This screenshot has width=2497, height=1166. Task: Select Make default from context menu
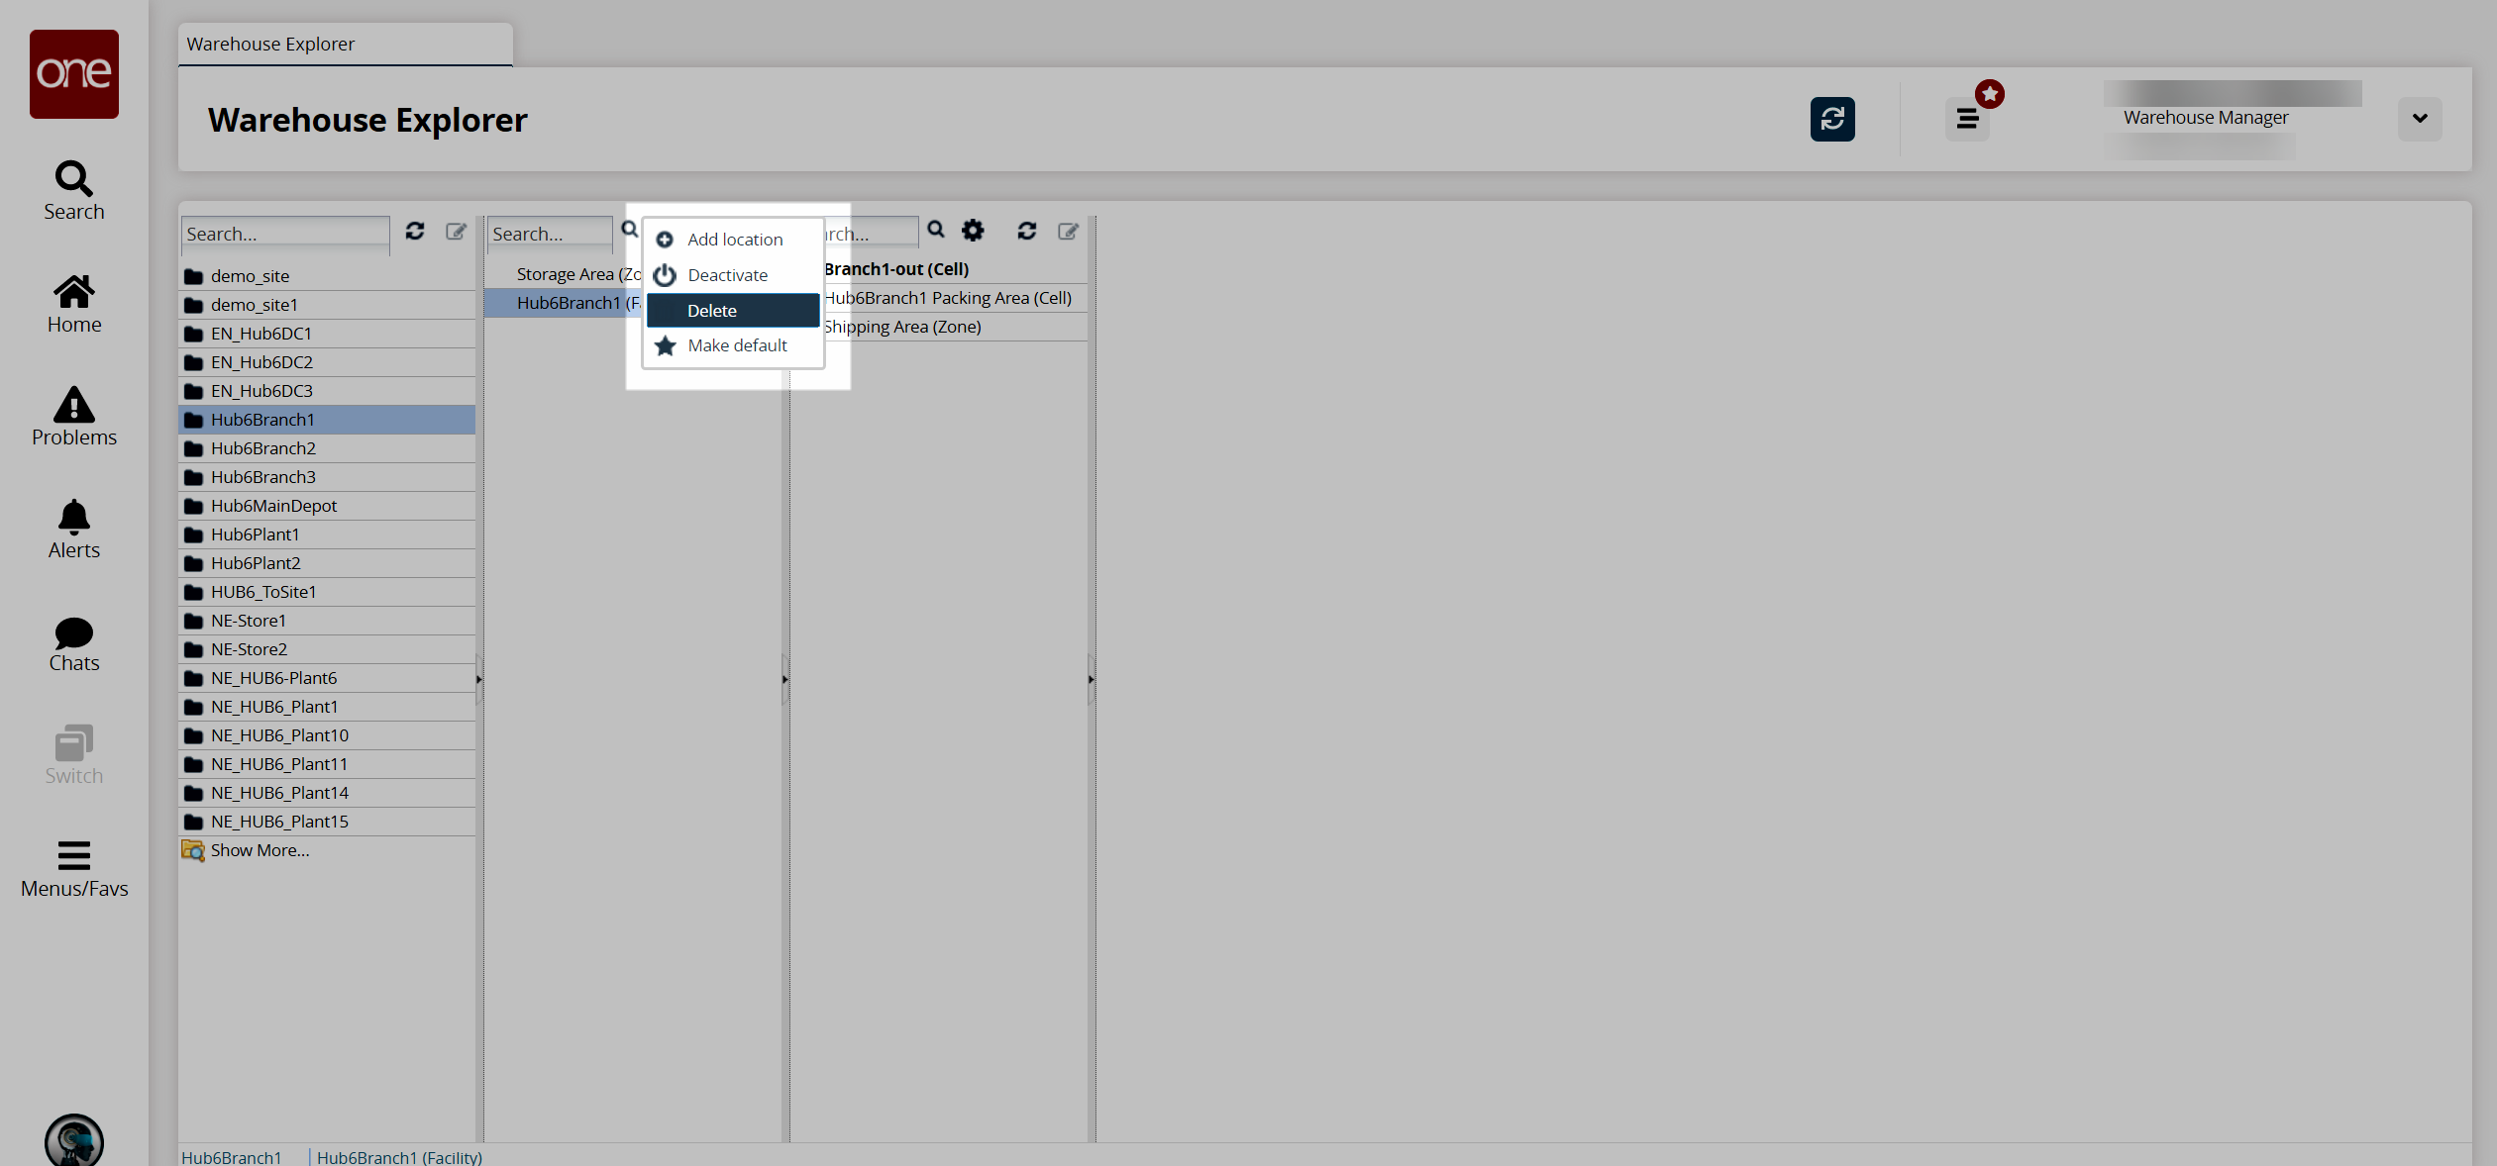tap(736, 345)
